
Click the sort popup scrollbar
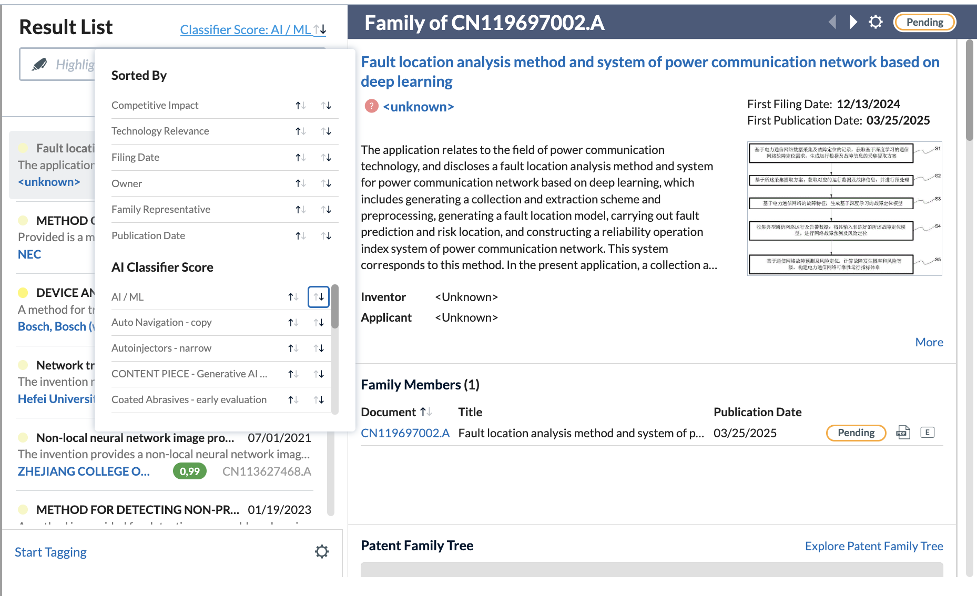(x=335, y=306)
